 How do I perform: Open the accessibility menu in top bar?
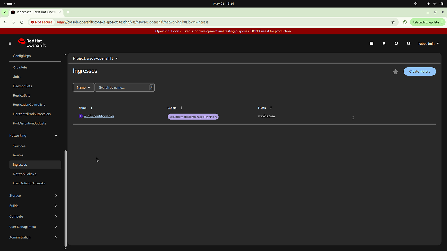416,4
